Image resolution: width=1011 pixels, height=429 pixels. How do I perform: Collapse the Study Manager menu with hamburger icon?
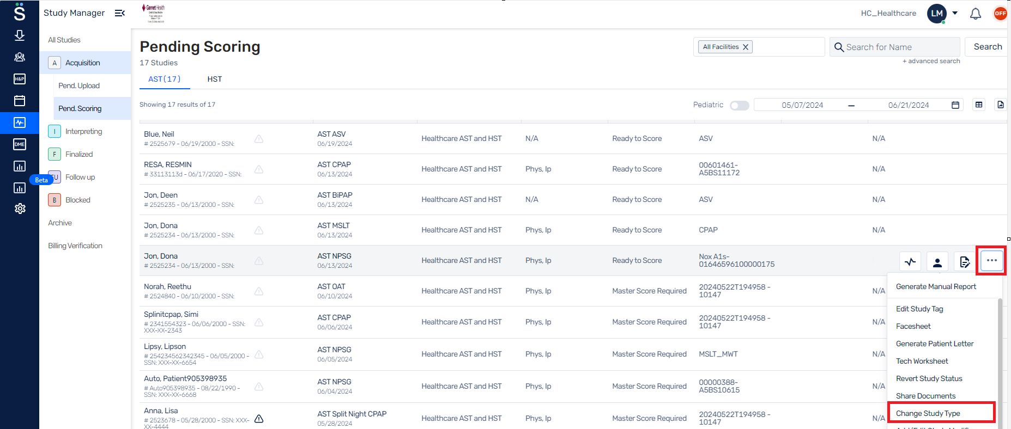(120, 13)
